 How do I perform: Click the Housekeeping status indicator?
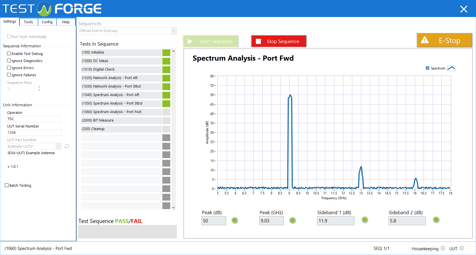[443, 248]
